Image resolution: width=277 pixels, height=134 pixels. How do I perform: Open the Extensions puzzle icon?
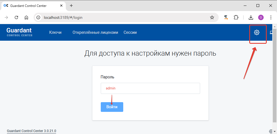point(236,17)
